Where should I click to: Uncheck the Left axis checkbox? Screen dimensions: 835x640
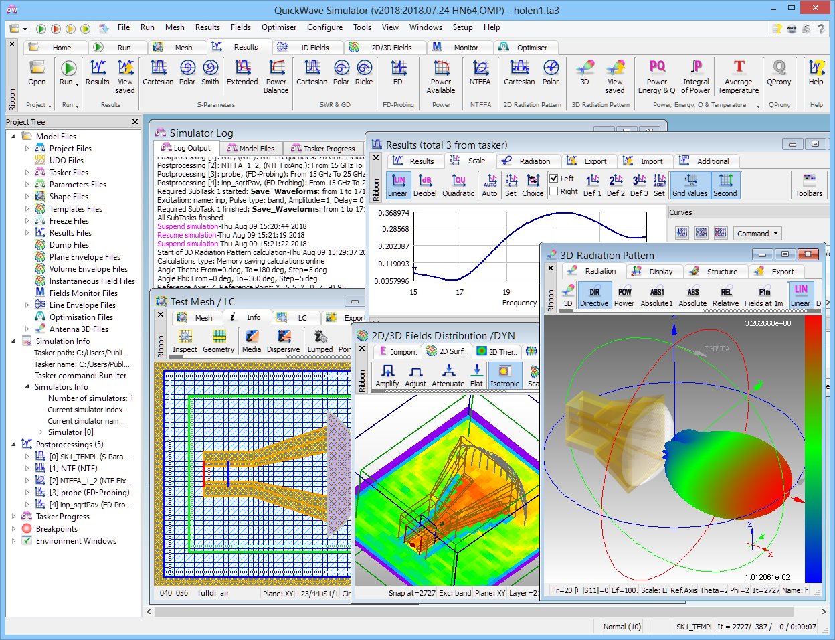tap(554, 179)
